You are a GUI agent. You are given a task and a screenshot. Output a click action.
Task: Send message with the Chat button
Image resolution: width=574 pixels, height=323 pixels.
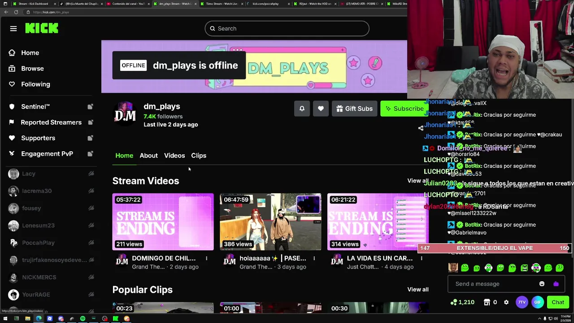pos(558,302)
